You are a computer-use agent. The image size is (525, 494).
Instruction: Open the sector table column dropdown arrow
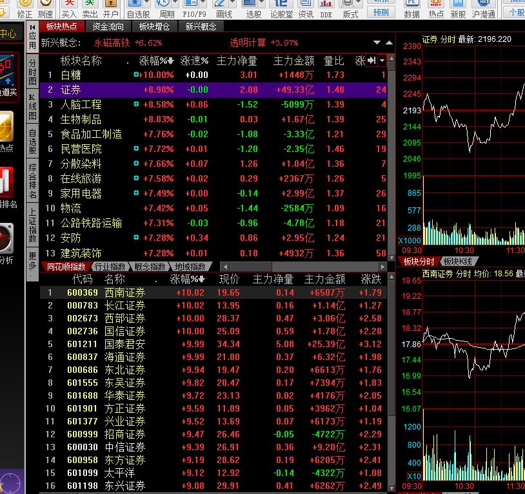[x=382, y=61]
